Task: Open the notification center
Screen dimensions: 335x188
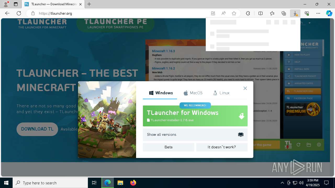Action: (x=326, y=183)
